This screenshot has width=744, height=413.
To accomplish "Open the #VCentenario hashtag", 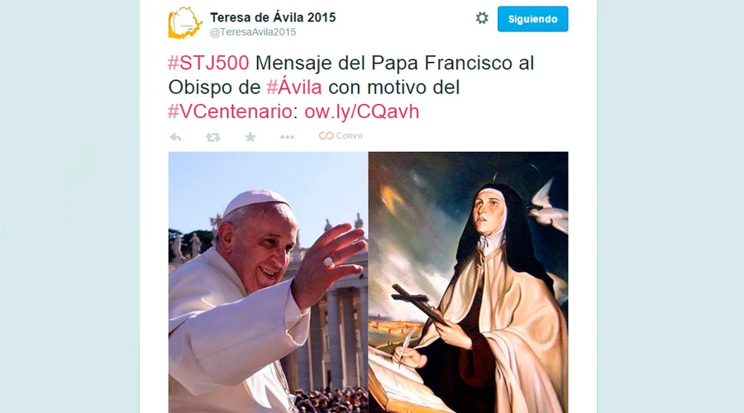I will coord(230,112).
